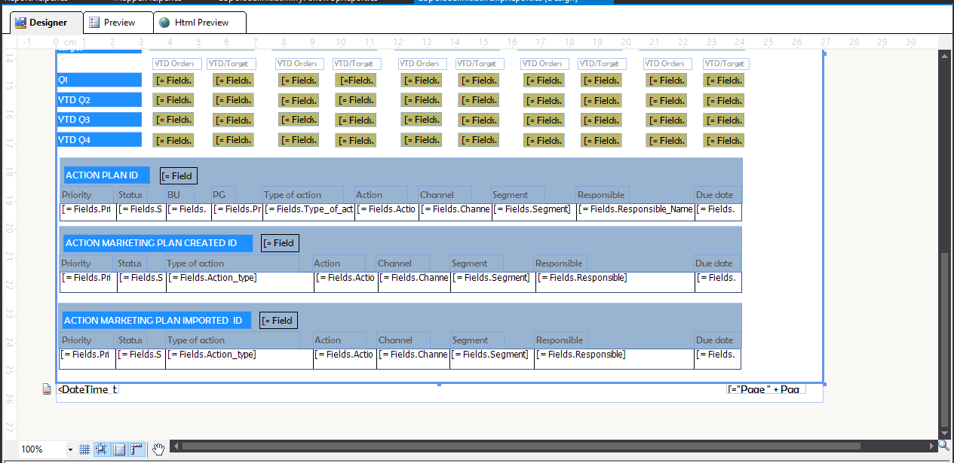
Task: Click the [= Field] button beside ACTION PLAN ID
Action: 178,175
